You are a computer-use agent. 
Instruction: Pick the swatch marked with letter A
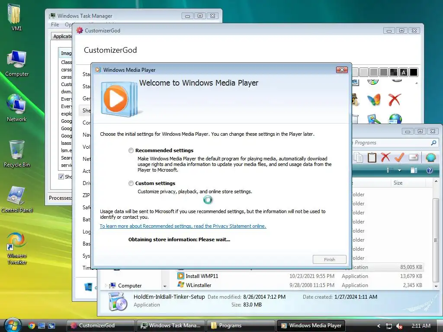tap(404, 72)
